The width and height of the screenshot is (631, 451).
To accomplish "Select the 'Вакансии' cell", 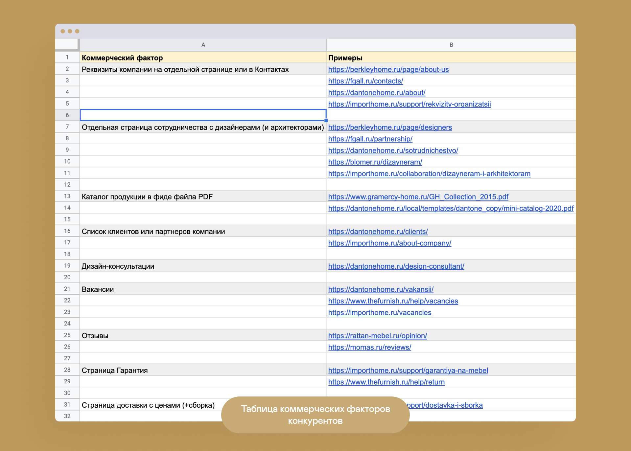I will pyautogui.click(x=203, y=289).
